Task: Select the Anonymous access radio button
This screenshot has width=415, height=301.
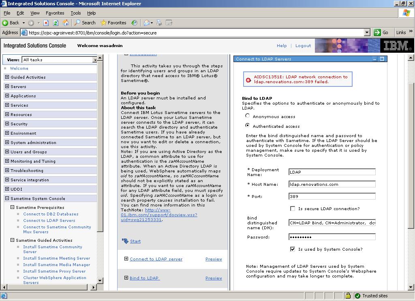Action: pos(248,116)
